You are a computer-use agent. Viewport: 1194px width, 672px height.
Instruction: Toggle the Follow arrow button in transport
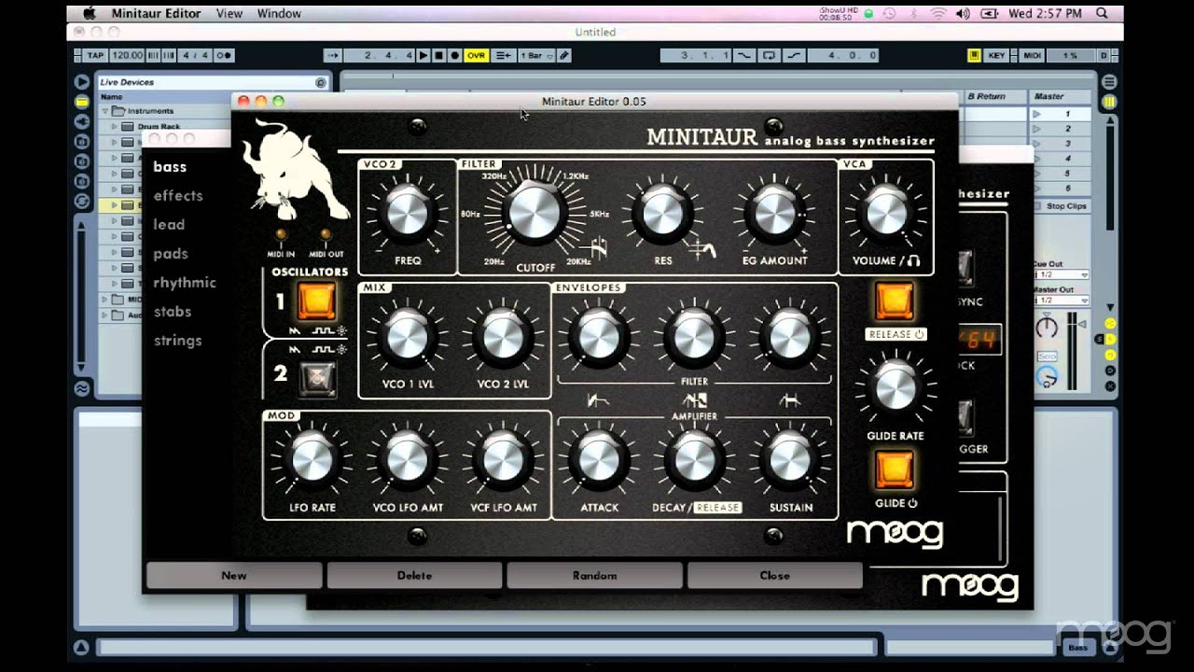tap(333, 56)
